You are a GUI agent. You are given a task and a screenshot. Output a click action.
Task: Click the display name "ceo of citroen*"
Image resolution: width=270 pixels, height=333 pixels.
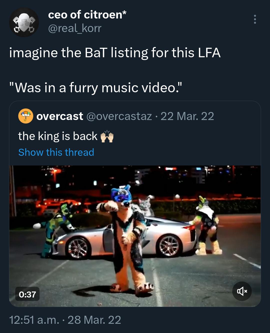point(87,15)
